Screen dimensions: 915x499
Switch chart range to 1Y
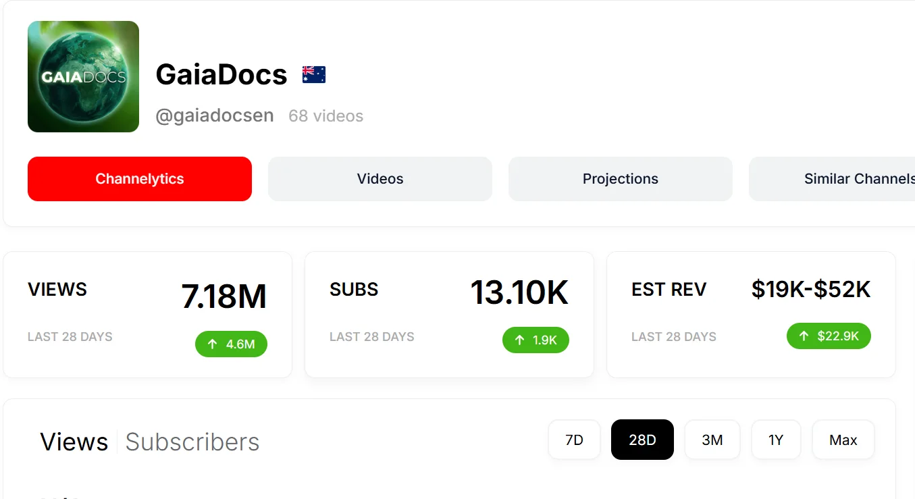[776, 440]
